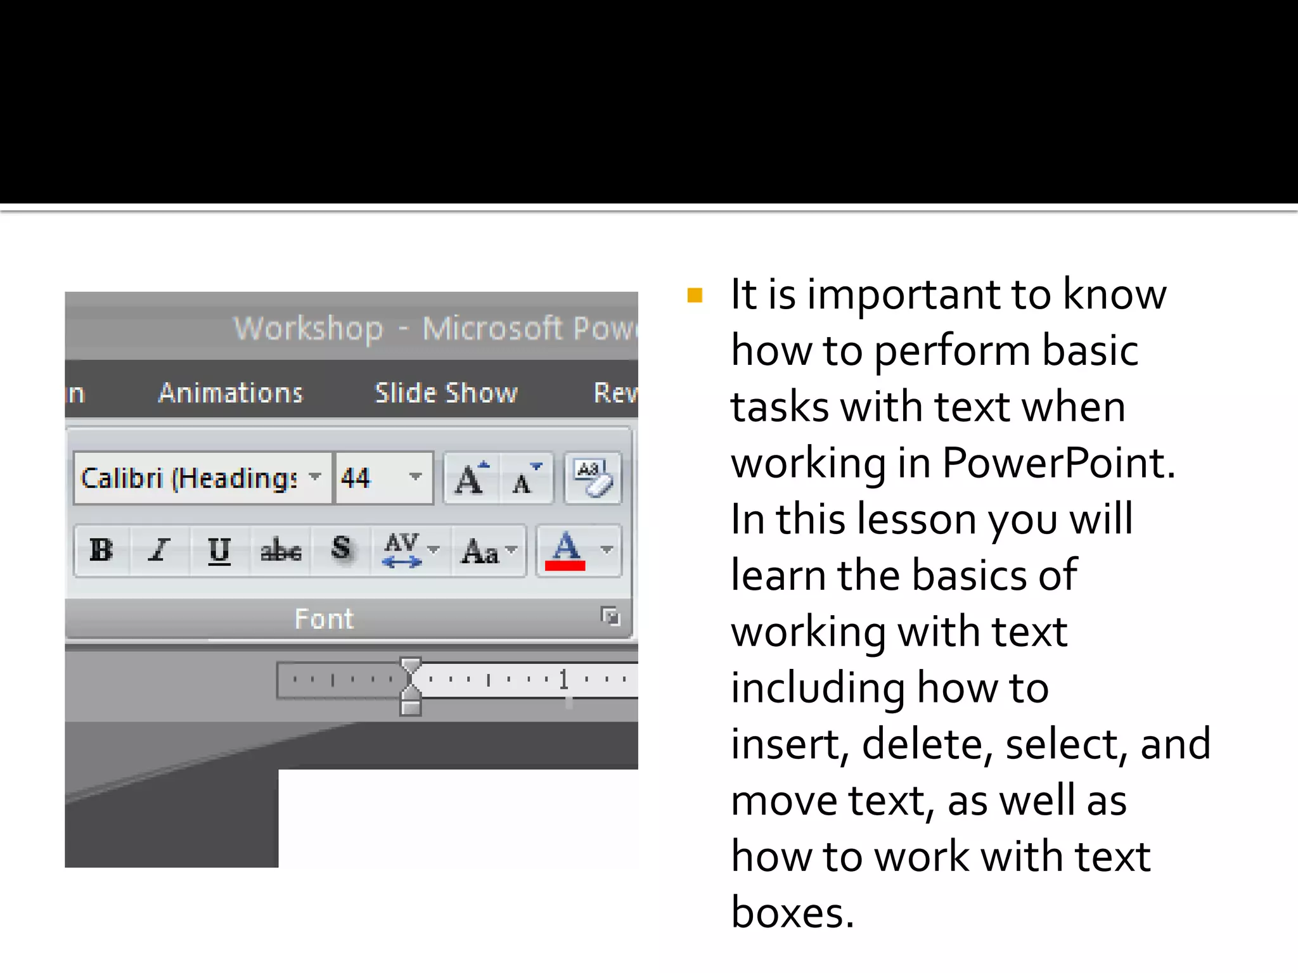Expand the Calibri font name dropdown

pos(315,477)
